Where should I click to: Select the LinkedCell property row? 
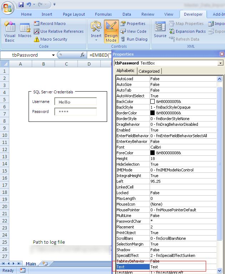[166, 187]
